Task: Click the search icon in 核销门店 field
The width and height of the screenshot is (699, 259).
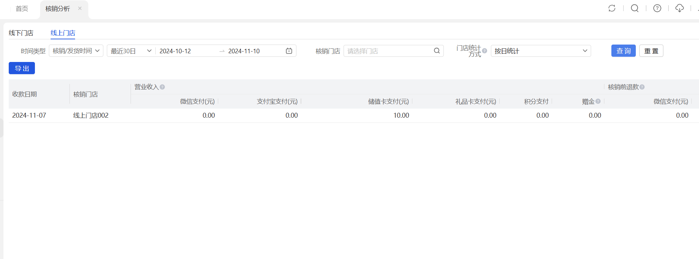Action: point(437,51)
